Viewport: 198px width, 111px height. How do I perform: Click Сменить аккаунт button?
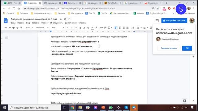point(169,48)
